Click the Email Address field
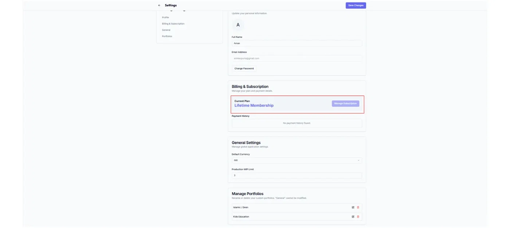This screenshot has height=228, width=510. click(297, 58)
